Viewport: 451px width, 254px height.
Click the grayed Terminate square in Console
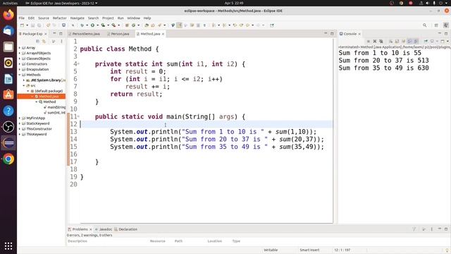pyautogui.click(x=368, y=41)
